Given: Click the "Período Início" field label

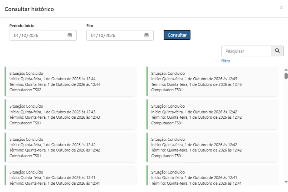Looking at the screenshot, I should coord(22,26).
